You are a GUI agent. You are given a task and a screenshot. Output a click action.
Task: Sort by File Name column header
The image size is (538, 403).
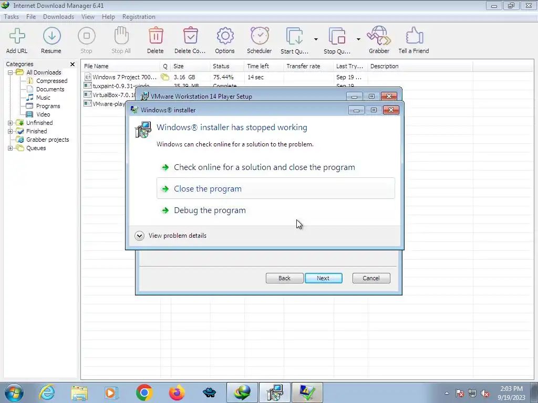[120, 66]
